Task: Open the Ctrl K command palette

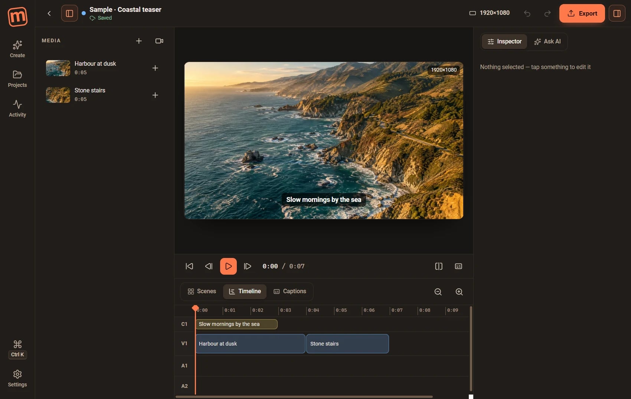Action: [17, 349]
